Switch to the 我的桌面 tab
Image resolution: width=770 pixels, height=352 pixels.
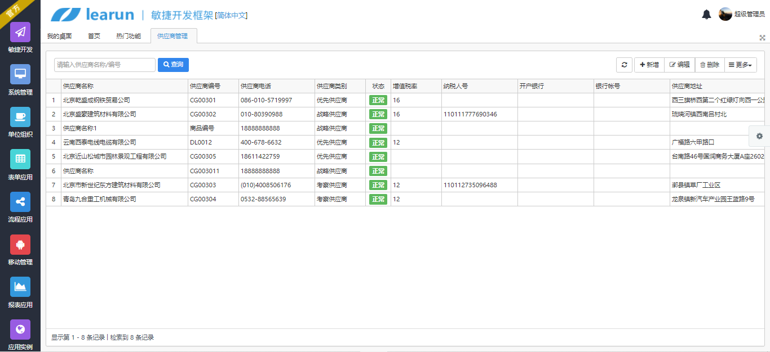[x=59, y=36]
